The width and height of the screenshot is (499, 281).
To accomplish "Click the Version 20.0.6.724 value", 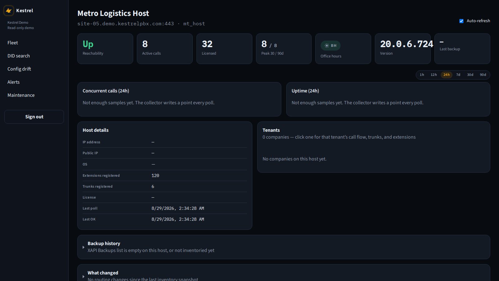I will pos(407,44).
